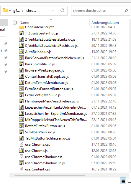Select the UngeladeneScripte folder icon

pyautogui.click(x=22, y=27)
